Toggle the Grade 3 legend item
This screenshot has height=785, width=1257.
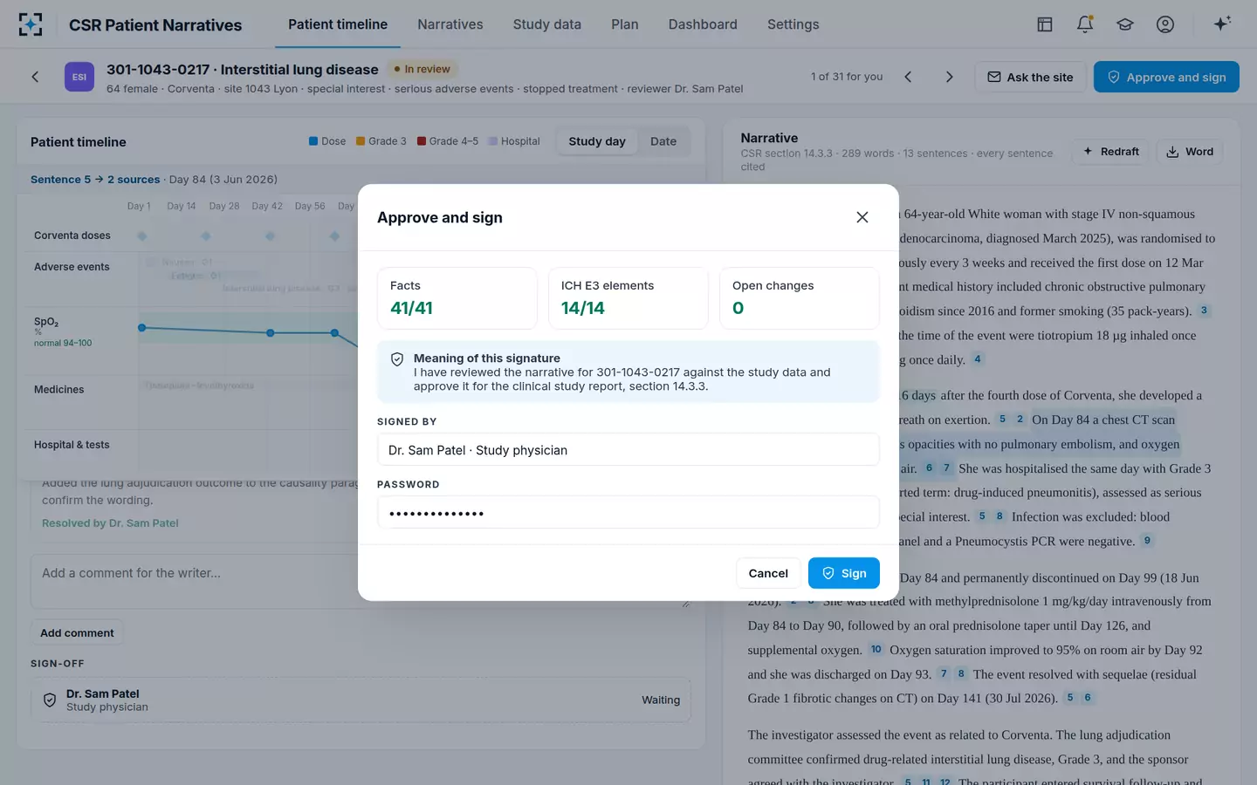click(x=381, y=141)
